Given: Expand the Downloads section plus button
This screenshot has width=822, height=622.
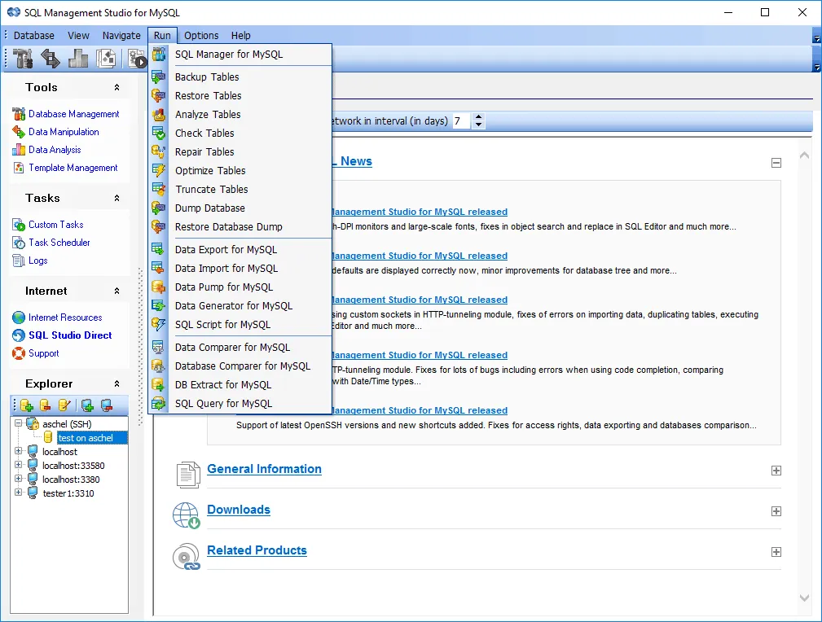Looking at the screenshot, I should tap(776, 511).
